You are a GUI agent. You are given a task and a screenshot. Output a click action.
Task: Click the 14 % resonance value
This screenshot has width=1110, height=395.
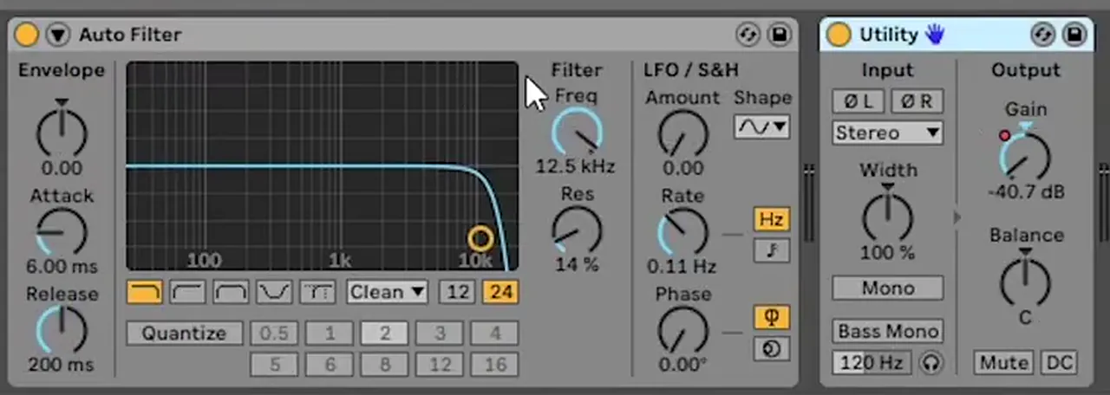577,264
